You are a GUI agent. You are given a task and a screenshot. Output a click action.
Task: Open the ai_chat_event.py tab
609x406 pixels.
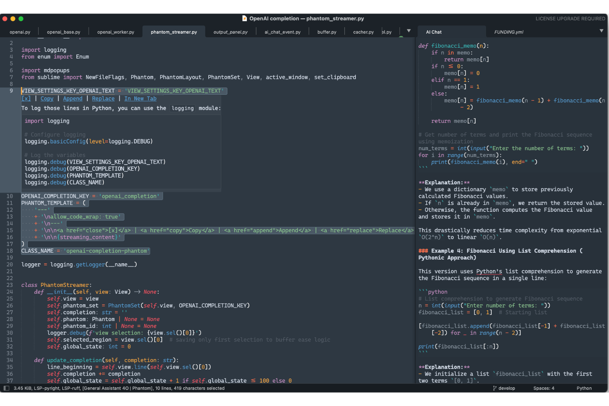(282, 32)
